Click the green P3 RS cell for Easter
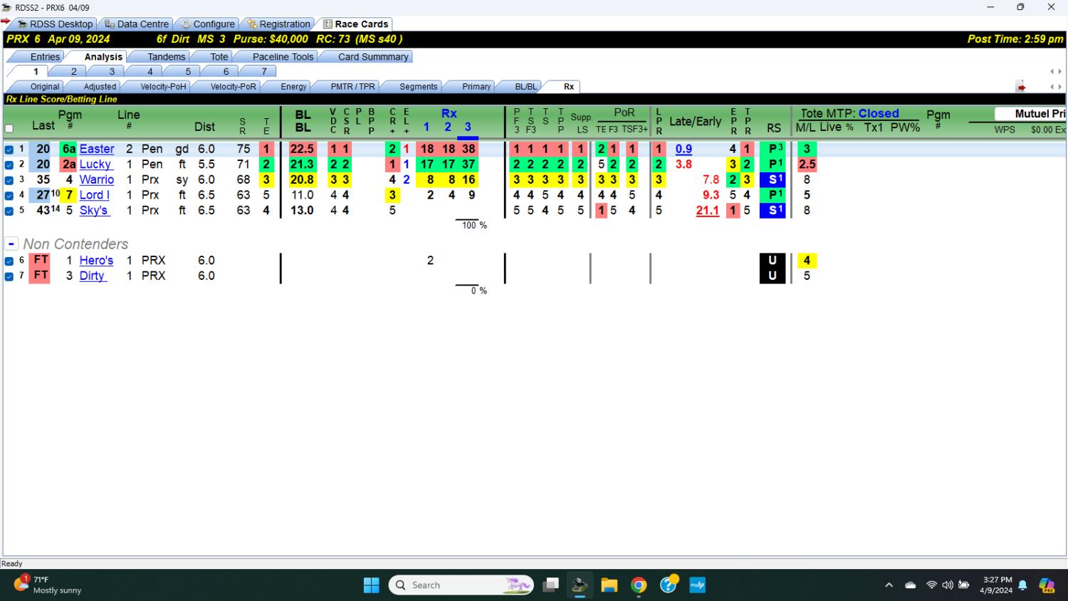This screenshot has height=601, width=1068. [773, 149]
